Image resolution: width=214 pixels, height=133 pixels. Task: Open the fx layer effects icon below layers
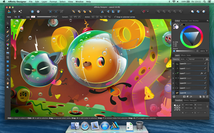click(191, 97)
